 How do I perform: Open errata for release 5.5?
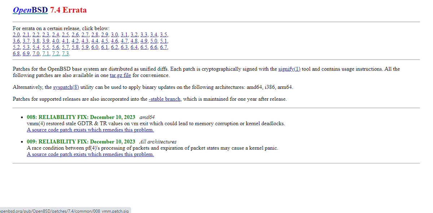coord(46,48)
